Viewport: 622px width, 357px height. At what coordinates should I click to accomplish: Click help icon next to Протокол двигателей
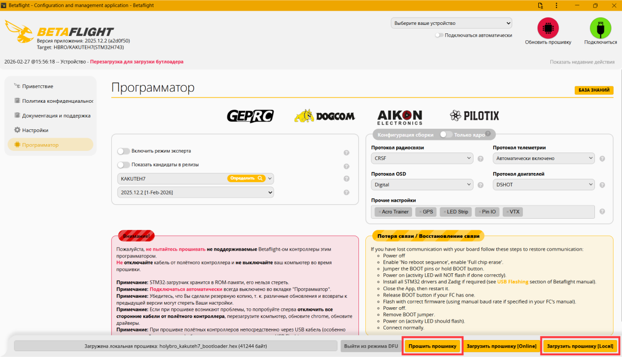pyautogui.click(x=602, y=185)
